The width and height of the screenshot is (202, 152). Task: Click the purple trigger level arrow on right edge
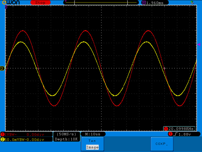coord(199,45)
